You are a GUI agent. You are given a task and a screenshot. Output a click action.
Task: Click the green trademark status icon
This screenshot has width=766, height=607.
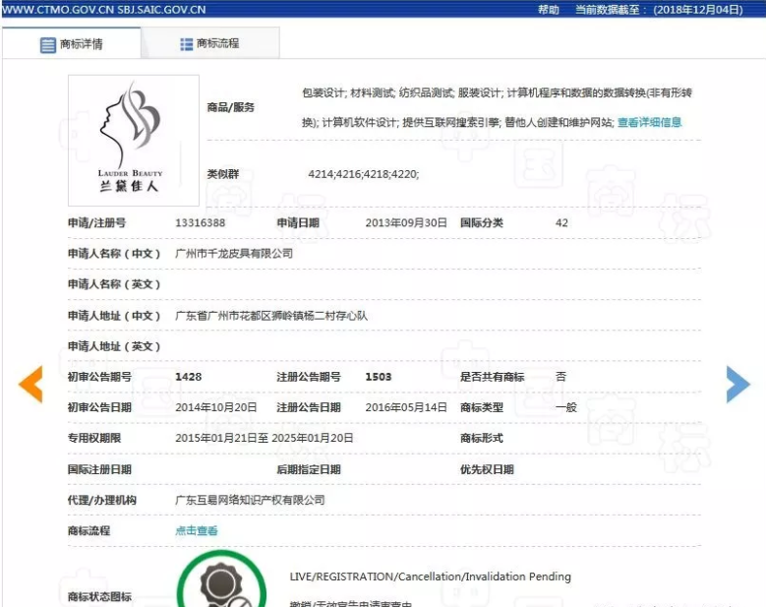(220, 584)
